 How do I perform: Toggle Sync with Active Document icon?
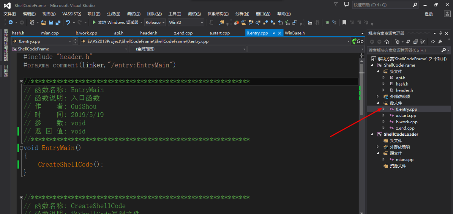408,42
